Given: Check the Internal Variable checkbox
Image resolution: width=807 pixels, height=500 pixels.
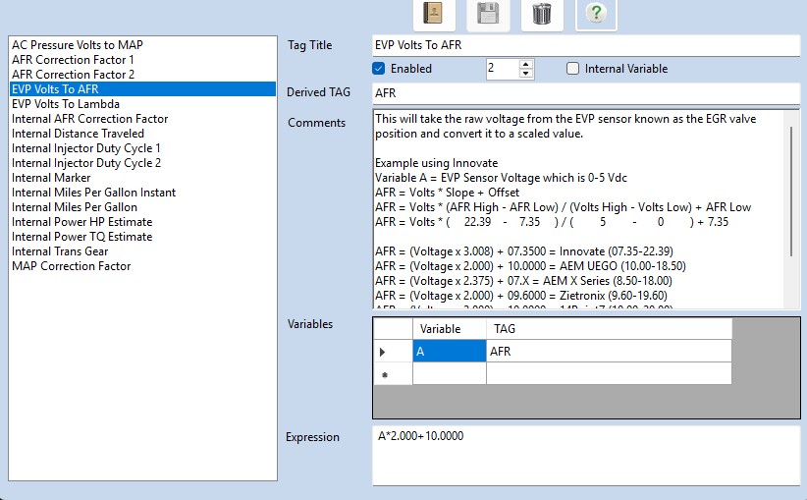Looking at the screenshot, I should pyautogui.click(x=572, y=69).
